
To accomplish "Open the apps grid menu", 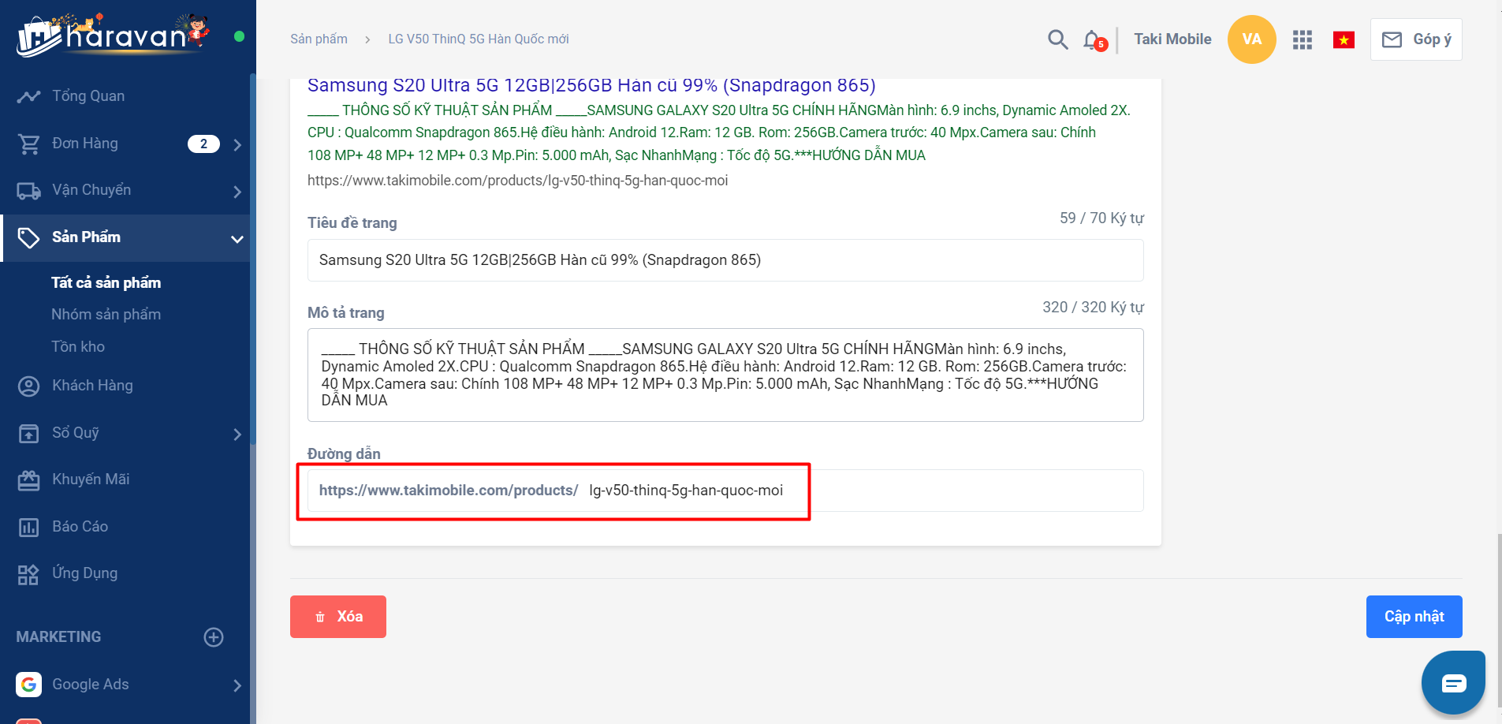I will [1303, 39].
